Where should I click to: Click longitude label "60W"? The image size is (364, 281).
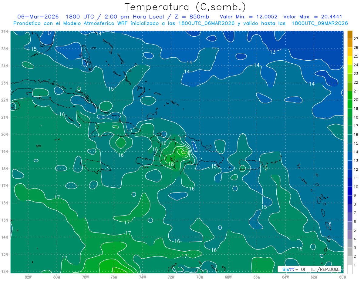pyautogui.click(x=342, y=277)
